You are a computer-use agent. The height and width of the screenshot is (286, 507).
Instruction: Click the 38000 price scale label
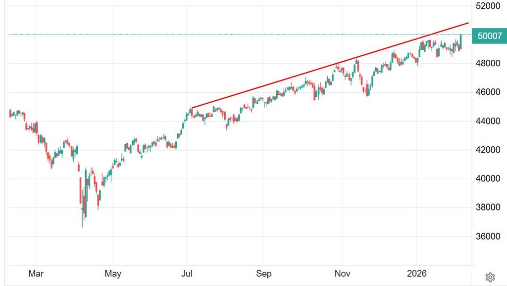489,207
